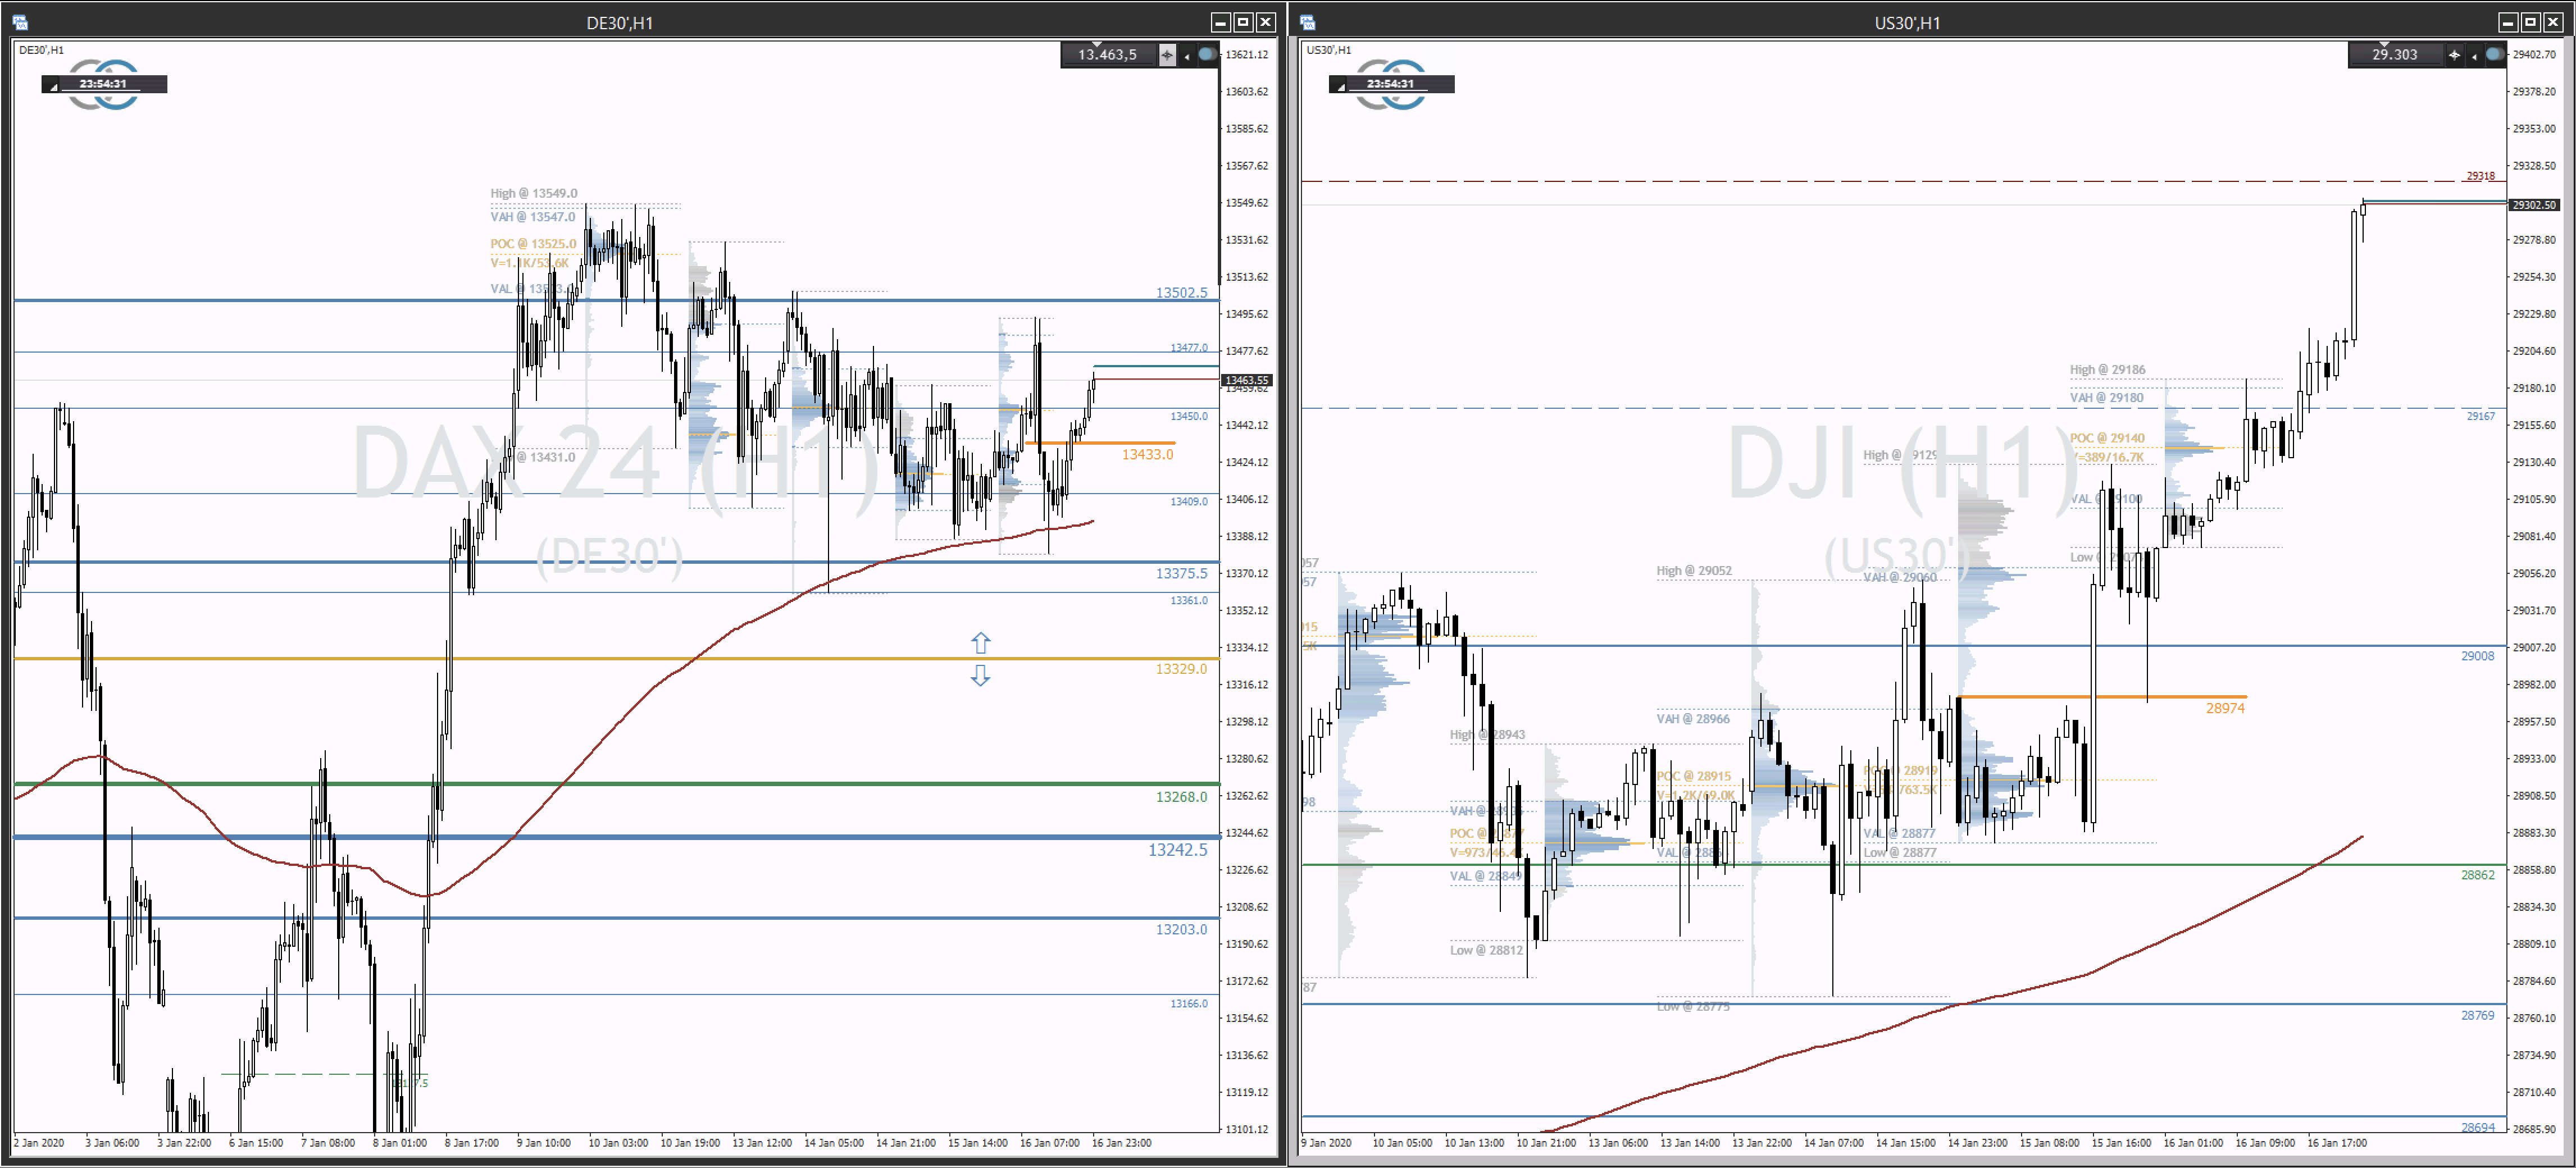The width and height of the screenshot is (2576, 1168).
Task: Select the 13166.0 level label
Action: tap(1189, 1003)
